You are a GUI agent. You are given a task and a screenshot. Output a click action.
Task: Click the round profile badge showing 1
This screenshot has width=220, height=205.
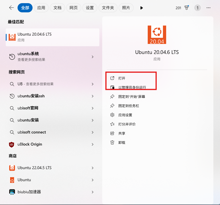(x=198, y=8)
